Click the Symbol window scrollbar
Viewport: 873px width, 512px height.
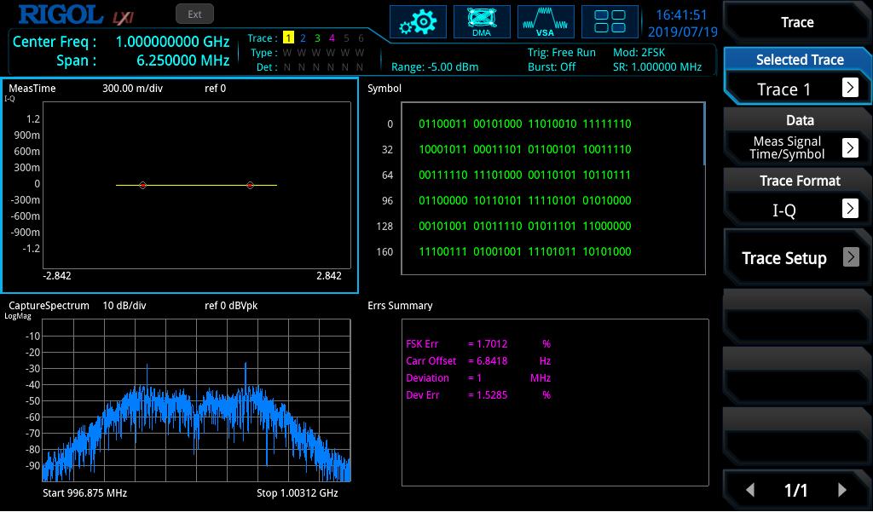(x=704, y=134)
